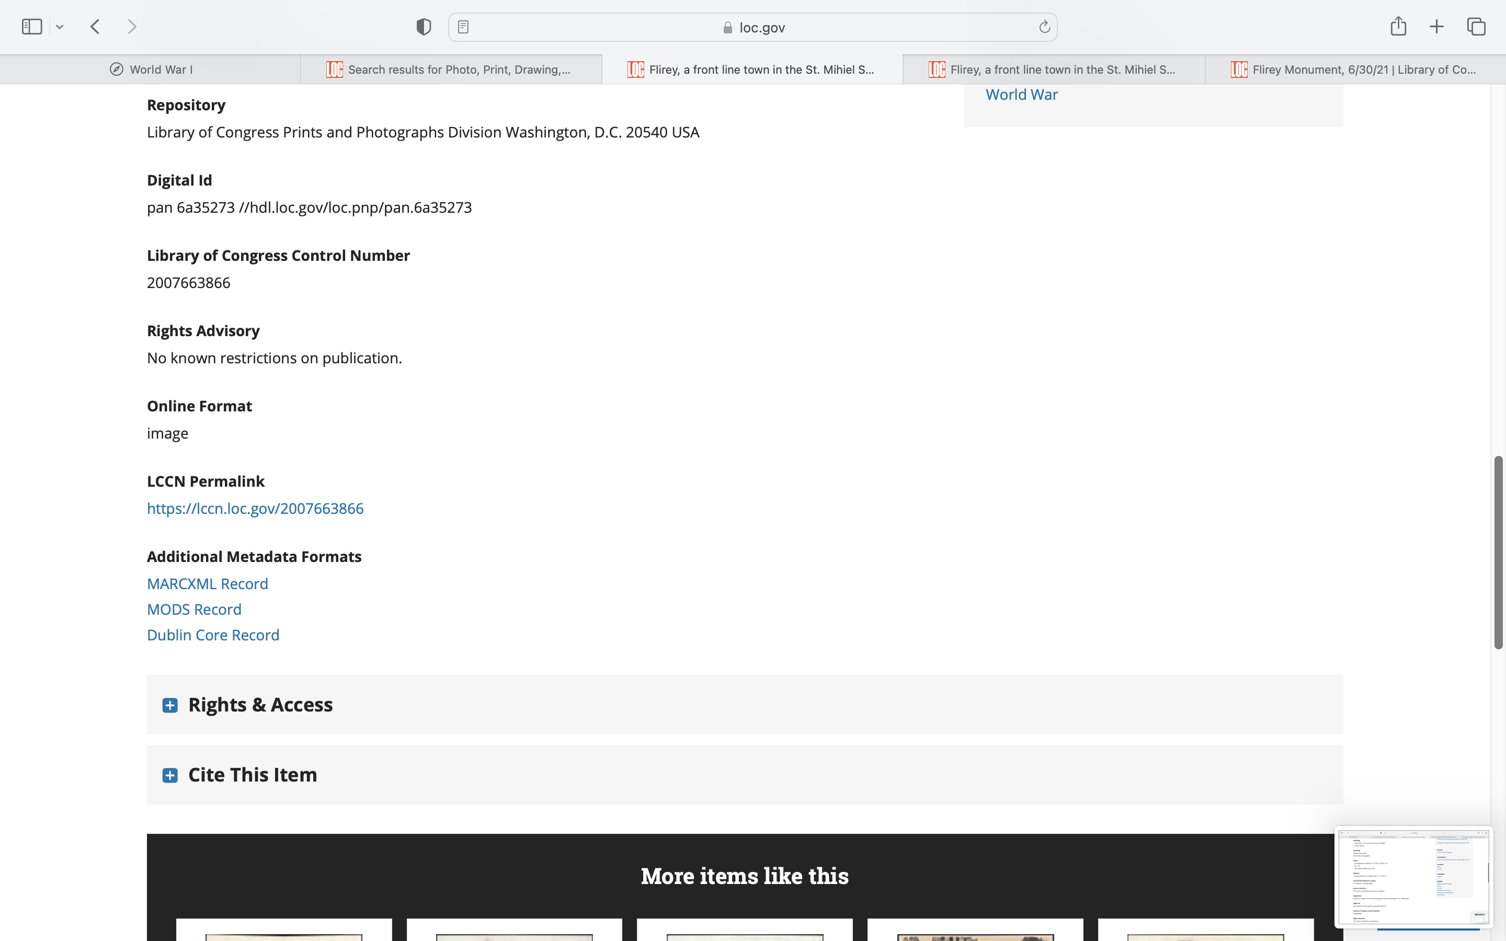This screenshot has height=941, width=1506.
Task: Click the loc.gov address bar
Action: (x=753, y=27)
